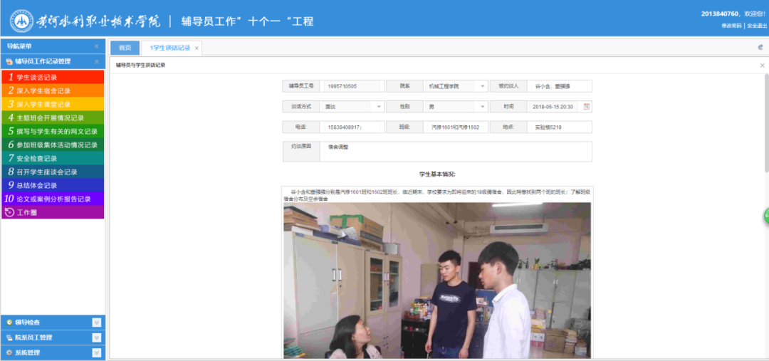Switch to the 首页 tab
This screenshot has width=769, height=361.
pyautogui.click(x=125, y=48)
